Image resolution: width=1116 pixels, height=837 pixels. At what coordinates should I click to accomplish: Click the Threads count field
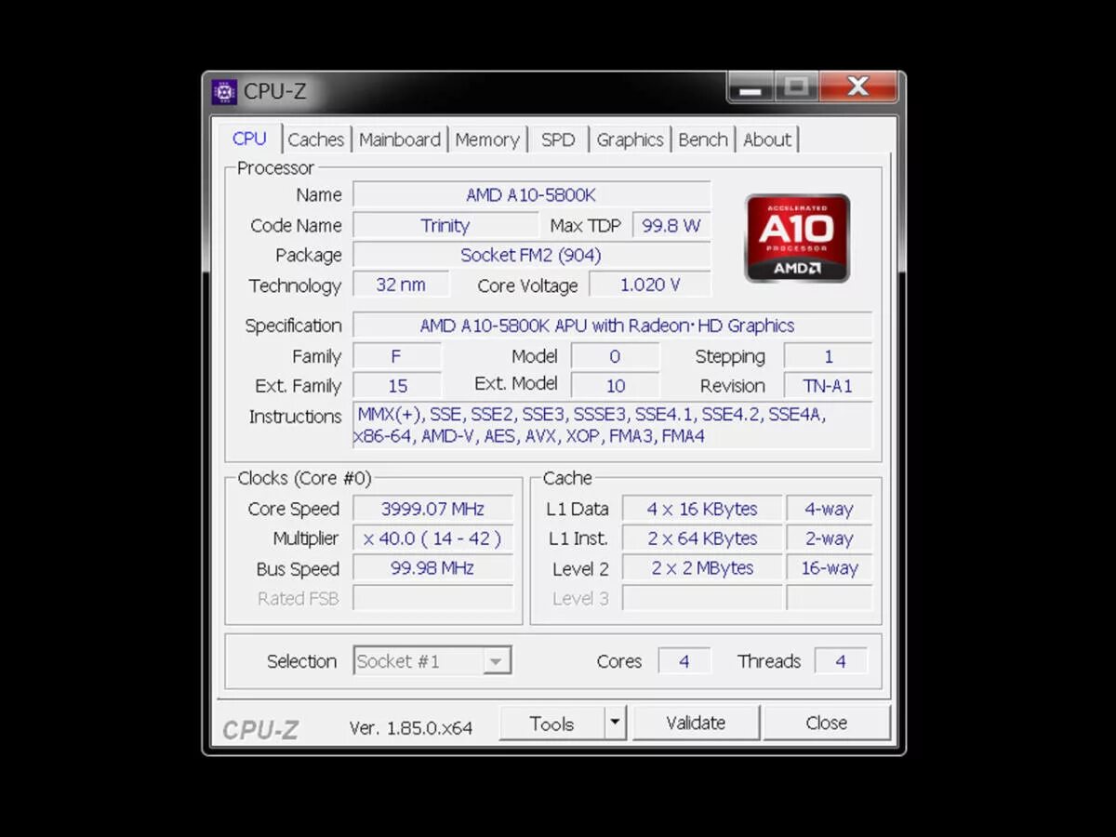pos(841,661)
